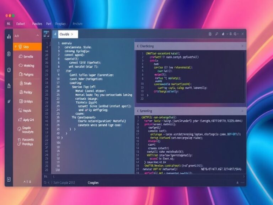Click the 'commentdclle' line in the Cherdicting panel
Screen dimensions: 273x205
point(172,84)
